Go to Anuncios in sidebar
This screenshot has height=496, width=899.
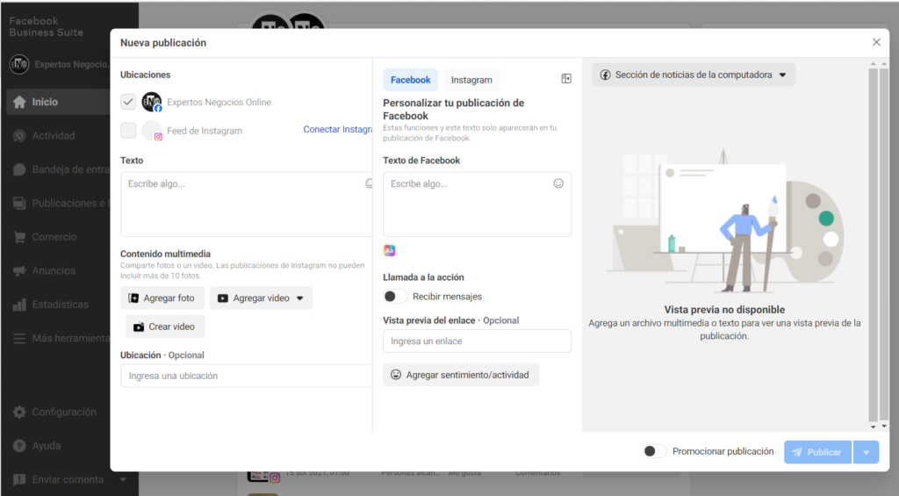tap(54, 270)
